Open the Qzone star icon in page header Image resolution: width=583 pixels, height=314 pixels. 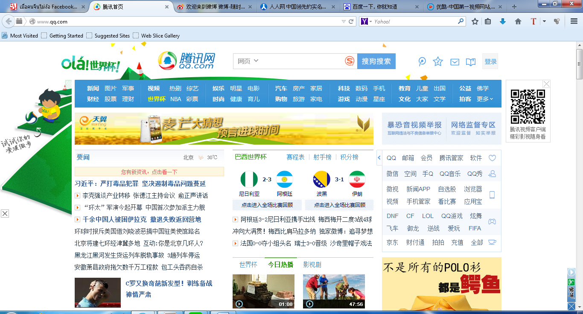pyautogui.click(x=438, y=62)
